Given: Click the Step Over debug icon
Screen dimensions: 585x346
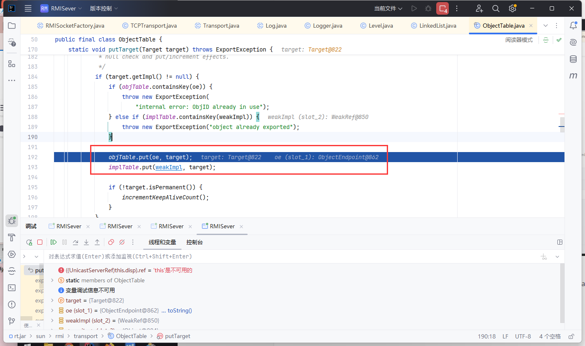Looking at the screenshot, I should tap(75, 242).
